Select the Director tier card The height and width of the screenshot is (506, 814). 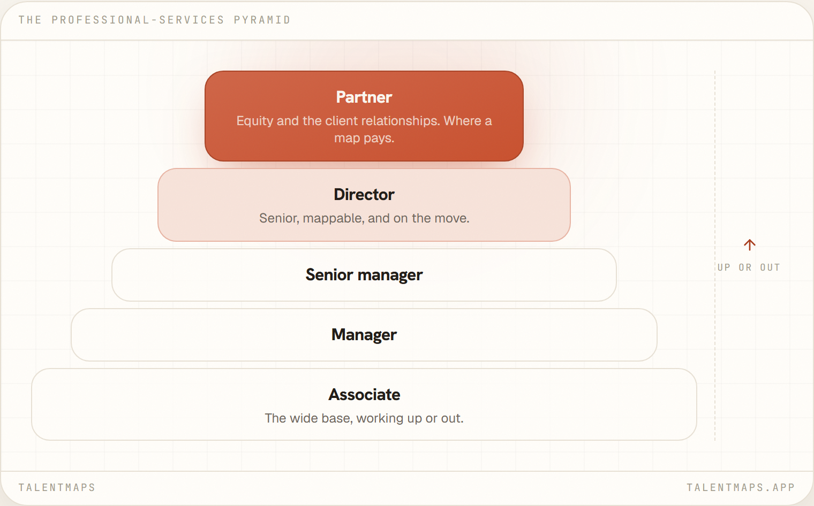(364, 205)
